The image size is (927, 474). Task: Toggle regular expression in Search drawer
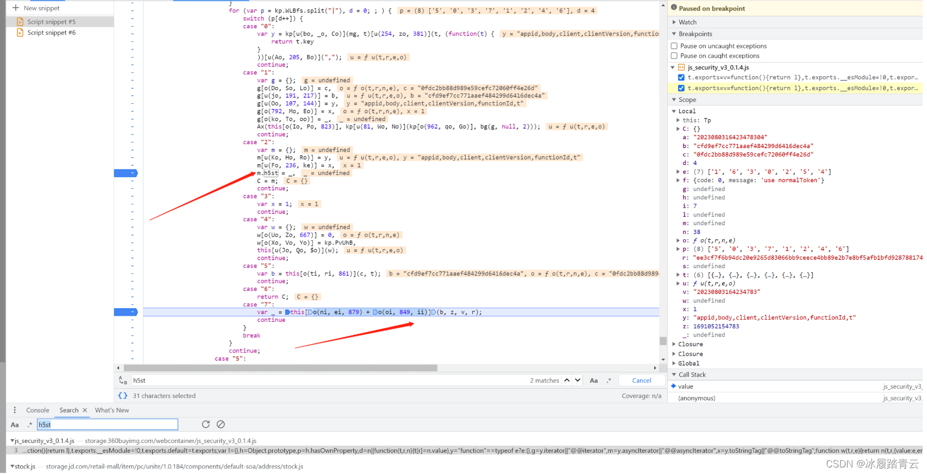(x=30, y=425)
